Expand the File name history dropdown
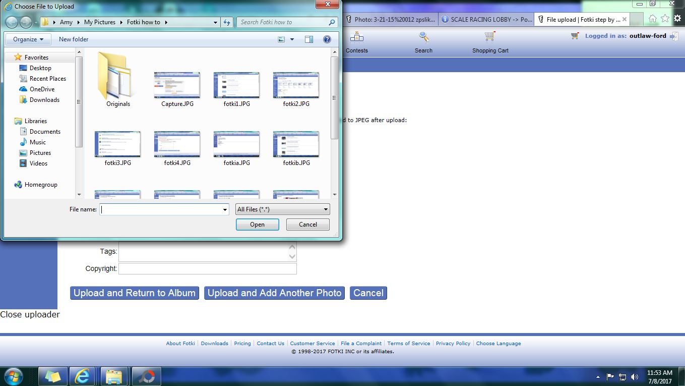The height and width of the screenshot is (386, 685). click(x=225, y=209)
